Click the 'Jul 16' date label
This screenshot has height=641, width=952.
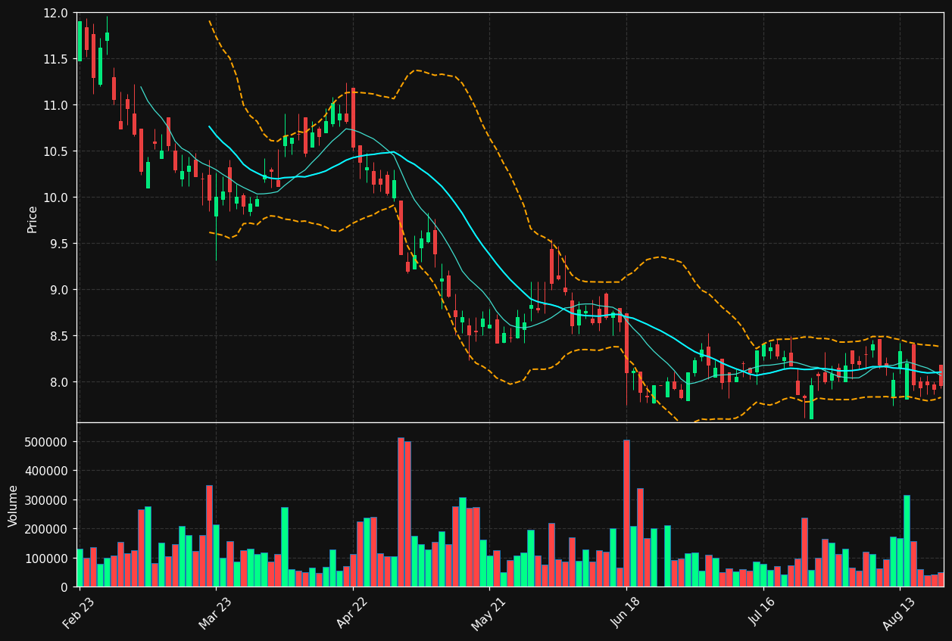[763, 613]
